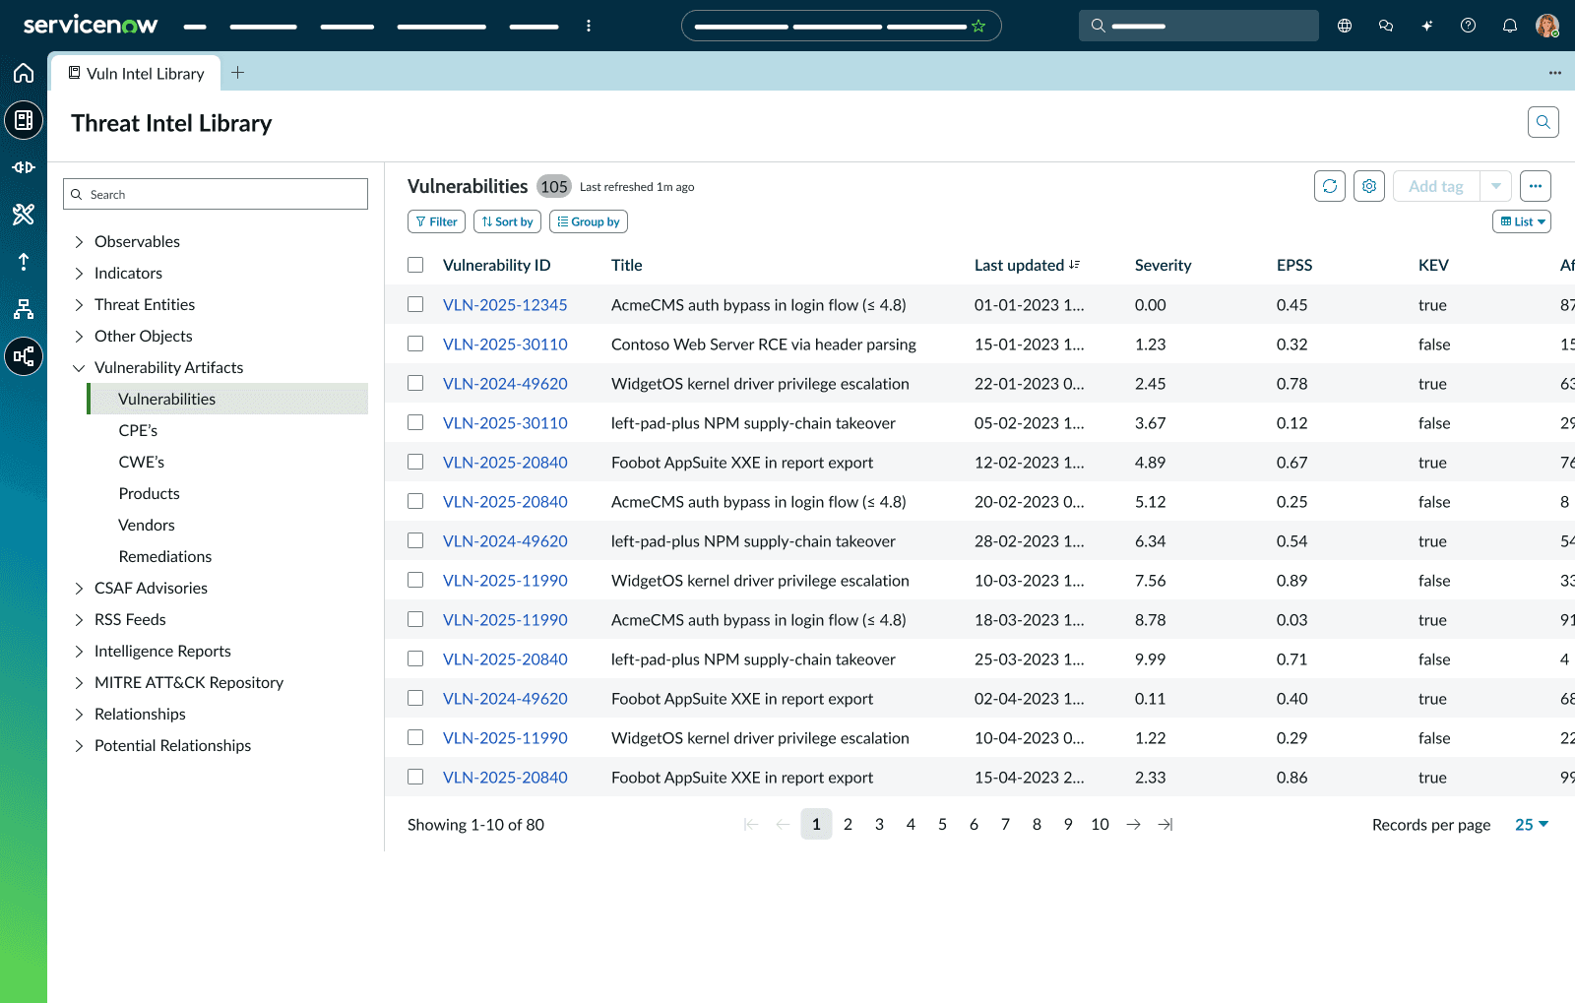Open the help question mark icon
The height and width of the screenshot is (1003, 1575).
1469,26
